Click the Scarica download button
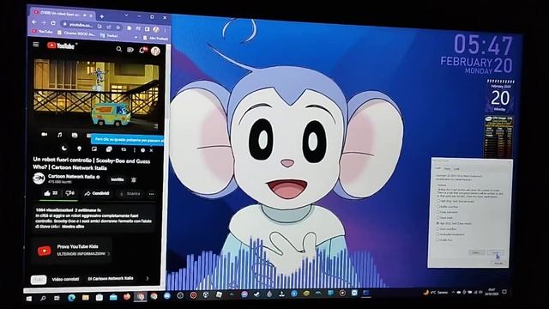Screen dimensions: 549x309 click(x=130, y=194)
